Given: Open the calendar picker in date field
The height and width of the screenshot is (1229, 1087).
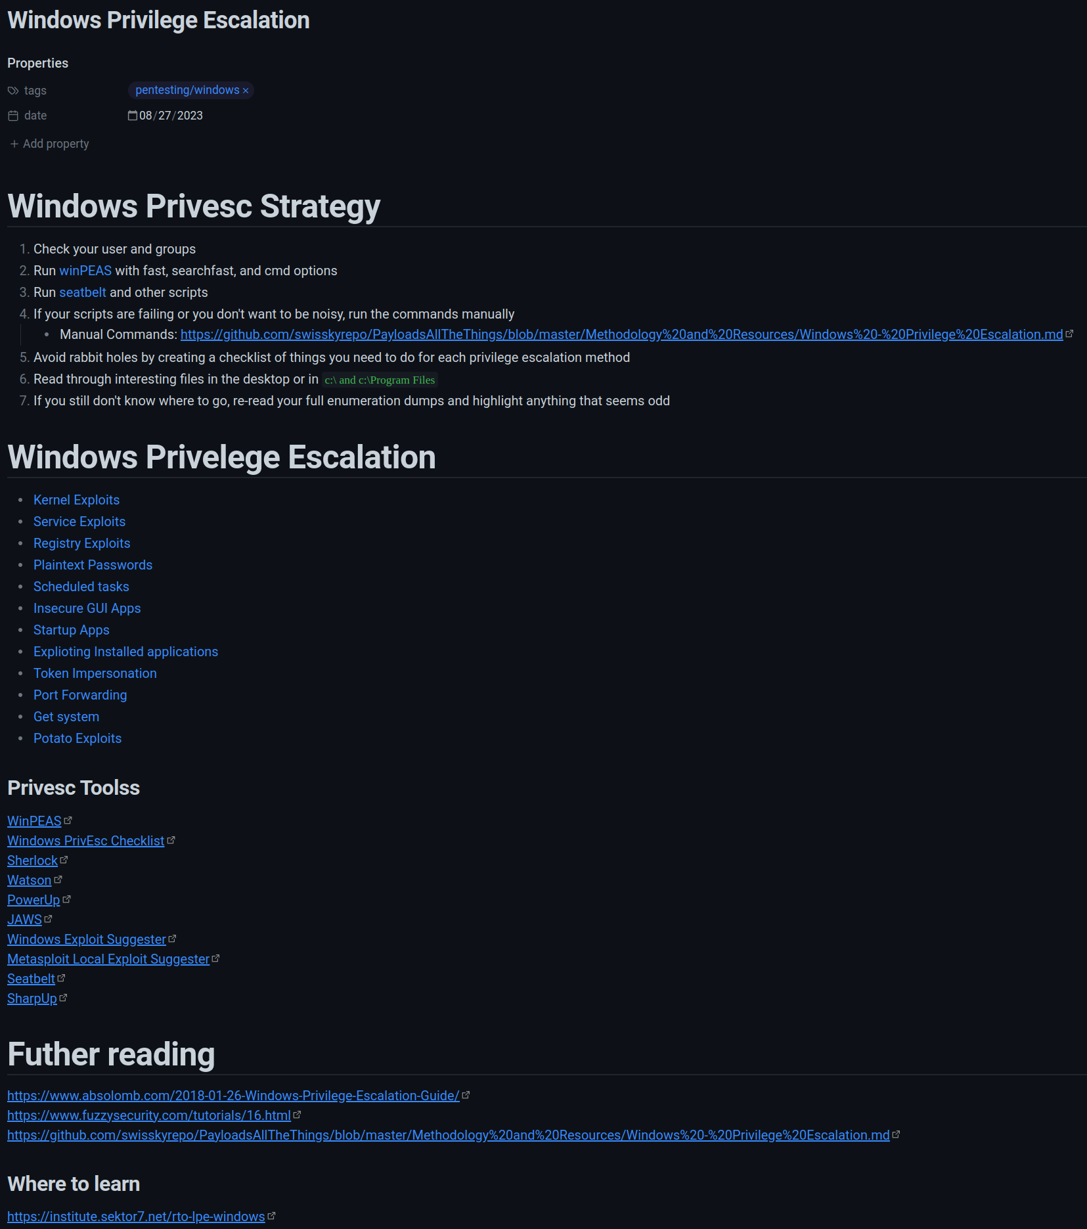Looking at the screenshot, I should 133,116.
